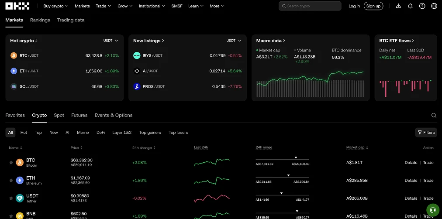Open the language globe icon
442x219 pixels.
434,6
